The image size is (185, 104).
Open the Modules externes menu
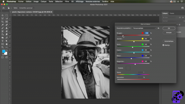pos(93,1)
